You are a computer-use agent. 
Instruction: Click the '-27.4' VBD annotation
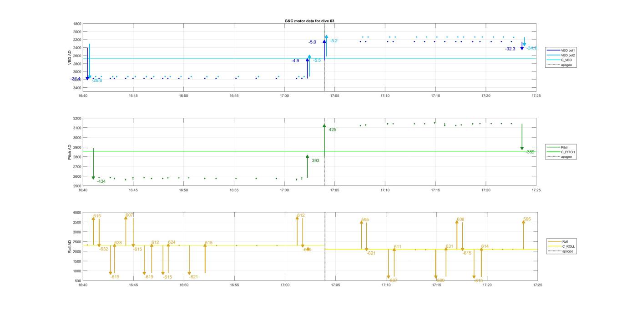(76, 79)
